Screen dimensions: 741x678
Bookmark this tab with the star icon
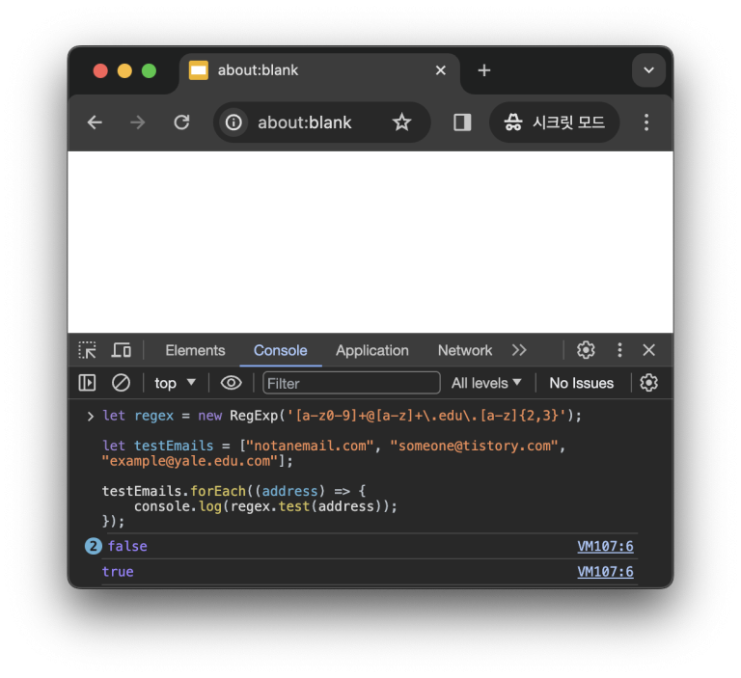(401, 122)
